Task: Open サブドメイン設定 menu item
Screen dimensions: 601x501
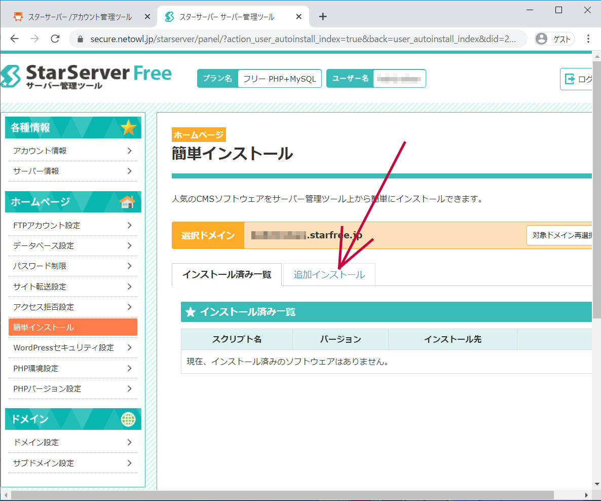Action: [x=73, y=463]
